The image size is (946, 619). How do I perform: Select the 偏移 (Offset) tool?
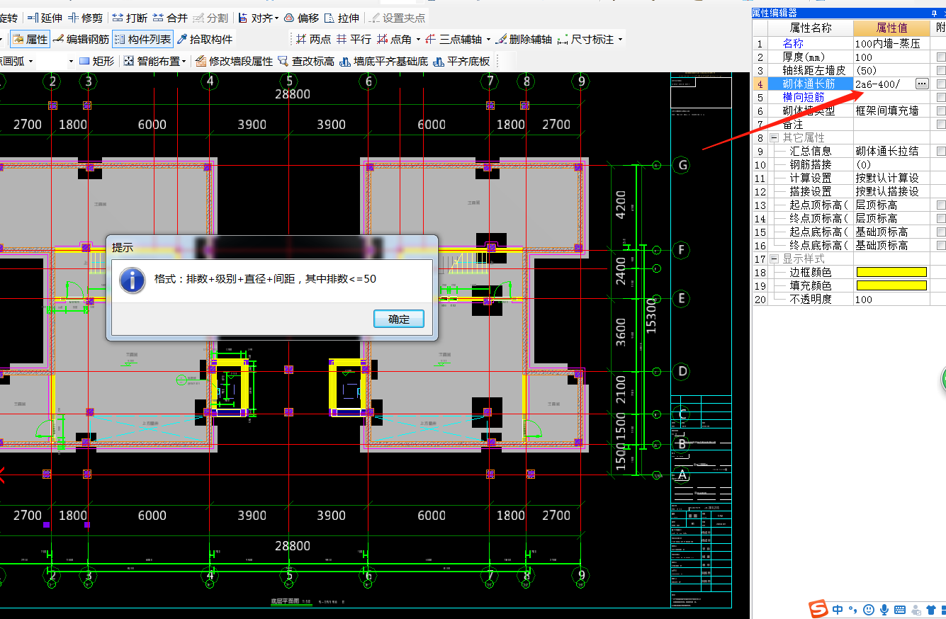pyautogui.click(x=302, y=18)
